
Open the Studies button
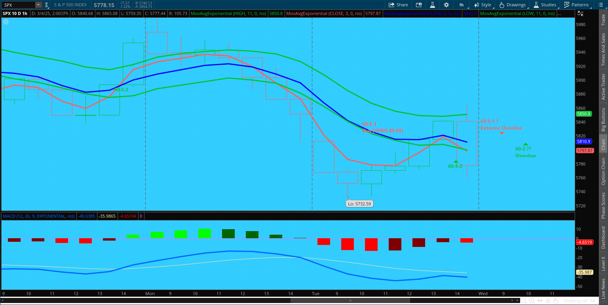click(x=545, y=5)
